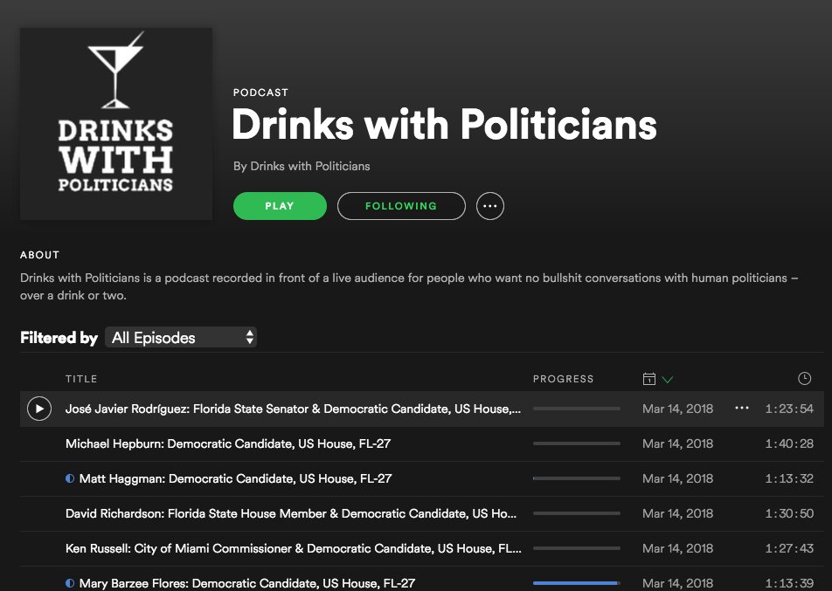832x591 pixels.
Task: Select the Ken Russell episode title
Action: click(294, 548)
